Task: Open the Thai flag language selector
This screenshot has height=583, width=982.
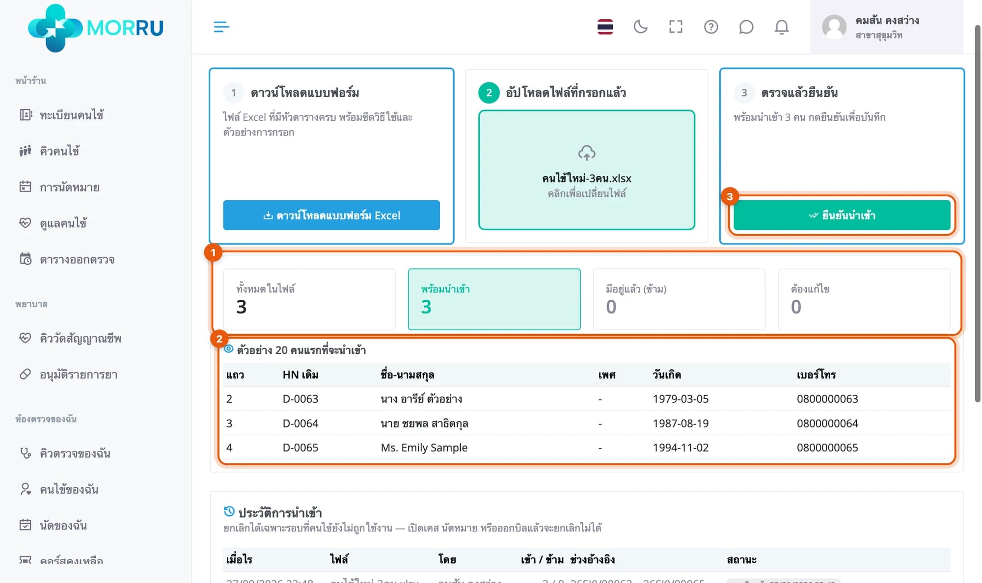Action: [605, 27]
